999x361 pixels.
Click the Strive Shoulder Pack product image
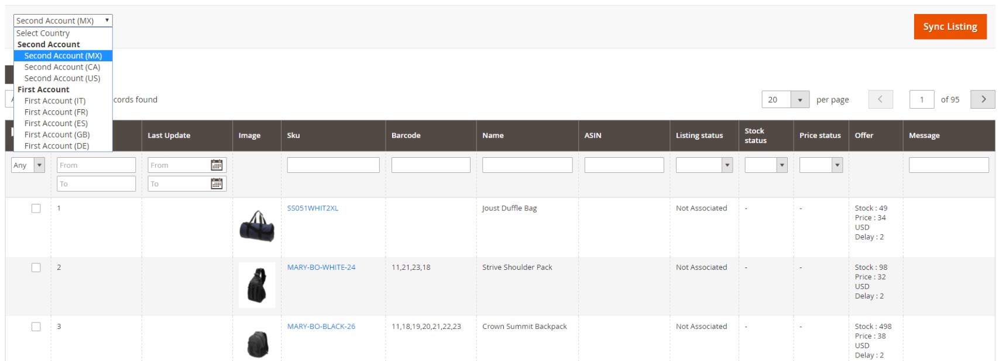pyautogui.click(x=257, y=285)
